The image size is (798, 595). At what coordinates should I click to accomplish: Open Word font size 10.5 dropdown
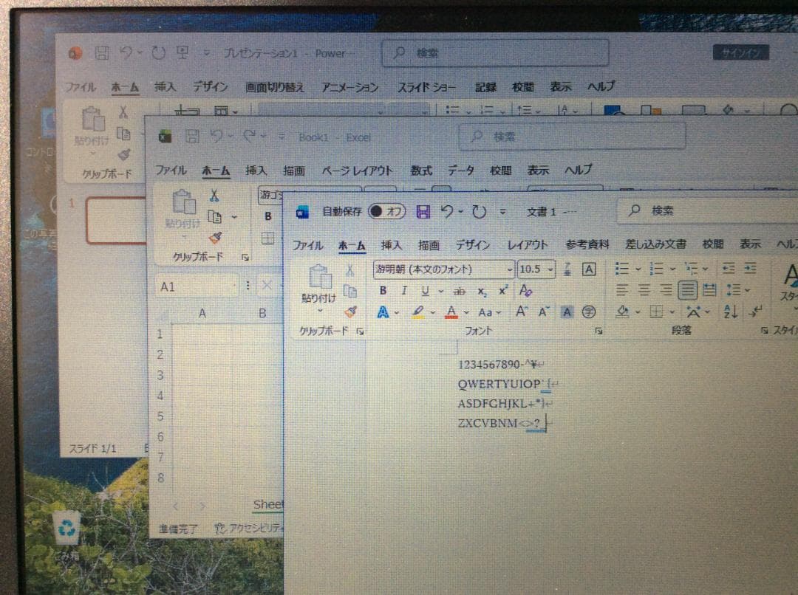tap(550, 269)
